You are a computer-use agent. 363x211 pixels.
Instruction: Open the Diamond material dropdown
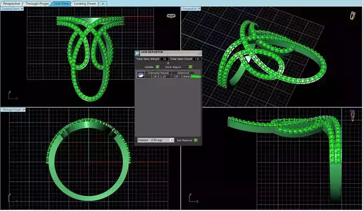pos(155,140)
